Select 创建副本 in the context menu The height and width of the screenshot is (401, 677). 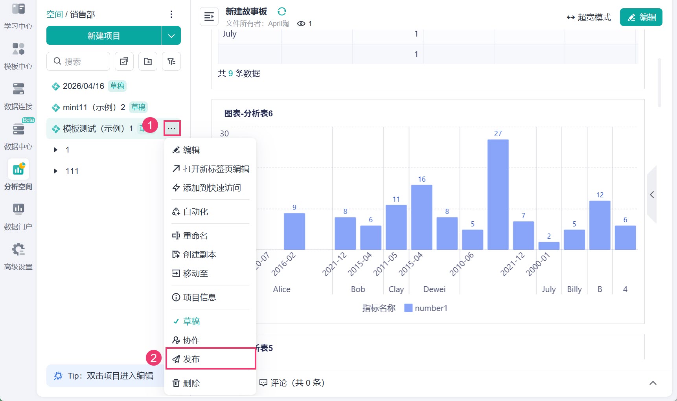coord(210,254)
